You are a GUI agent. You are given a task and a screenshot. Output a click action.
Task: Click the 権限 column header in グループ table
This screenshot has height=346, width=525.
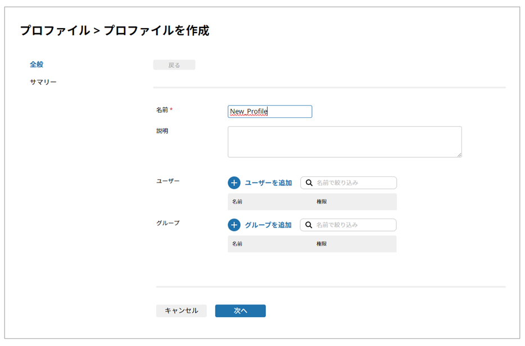point(322,244)
